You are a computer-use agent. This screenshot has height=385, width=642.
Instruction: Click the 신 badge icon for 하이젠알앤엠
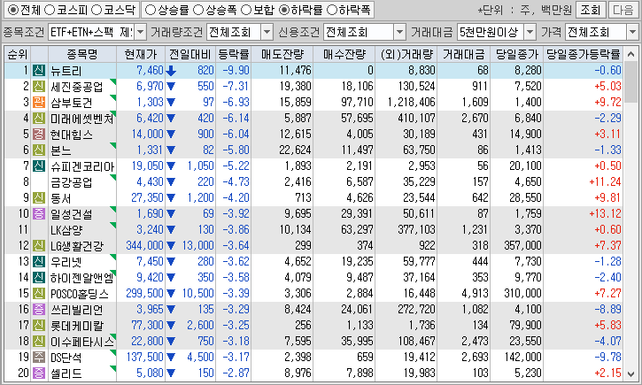pos(39,278)
